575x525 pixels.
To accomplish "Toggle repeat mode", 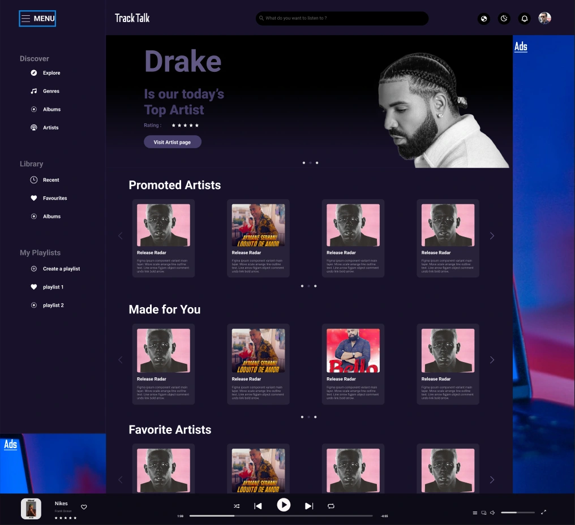I will 331,506.
